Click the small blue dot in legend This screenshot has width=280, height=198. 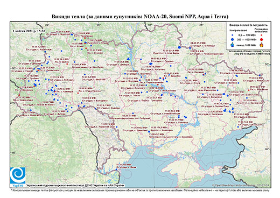click(x=233, y=36)
